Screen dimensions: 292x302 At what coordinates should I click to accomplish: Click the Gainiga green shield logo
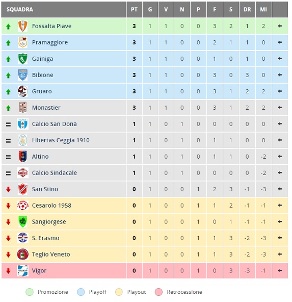[x=23, y=59]
